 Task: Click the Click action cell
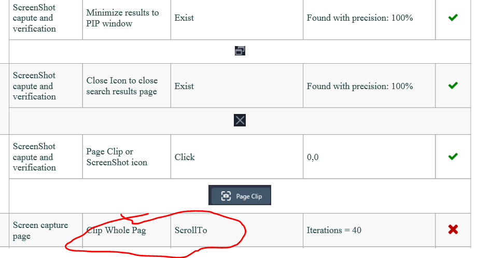coord(237,156)
